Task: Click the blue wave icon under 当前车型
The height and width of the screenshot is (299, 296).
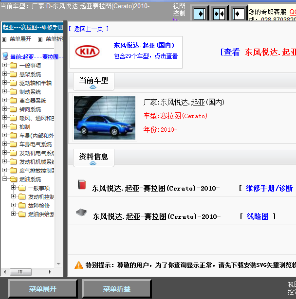Action: coord(93,87)
